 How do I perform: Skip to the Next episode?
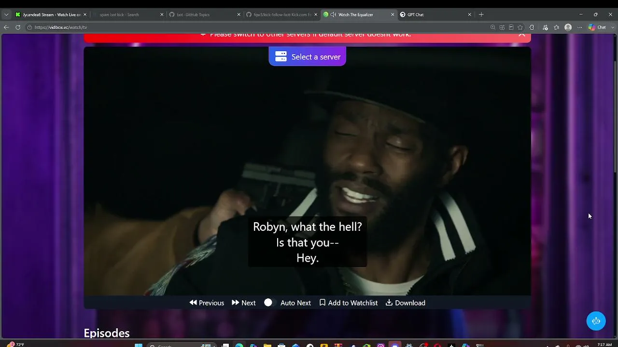pyautogui.click(x=244, y=303)
